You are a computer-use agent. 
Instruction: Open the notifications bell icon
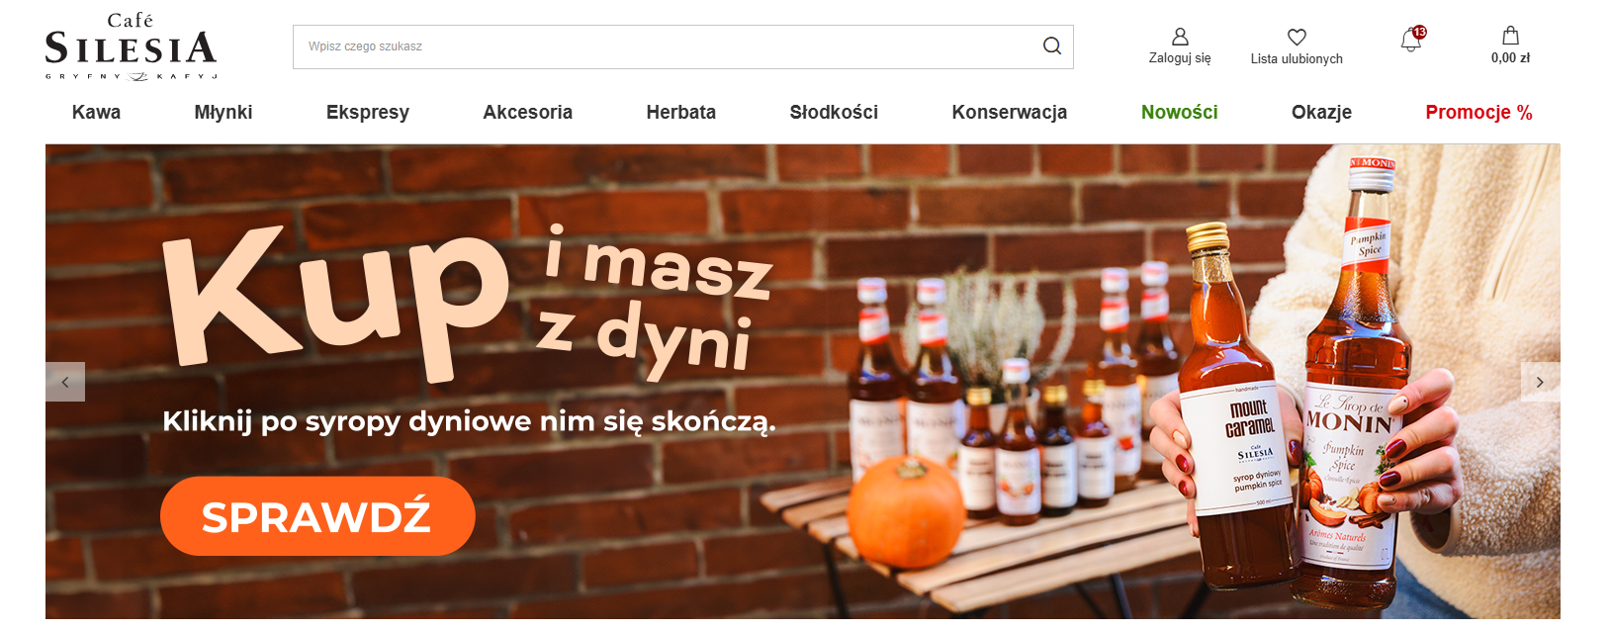pos(1411,41)
